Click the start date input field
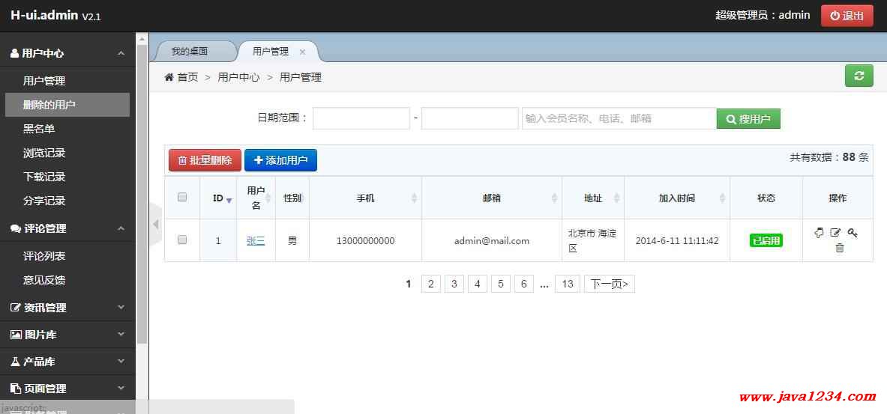Screen dimensions: 887x414 [361, 118]
